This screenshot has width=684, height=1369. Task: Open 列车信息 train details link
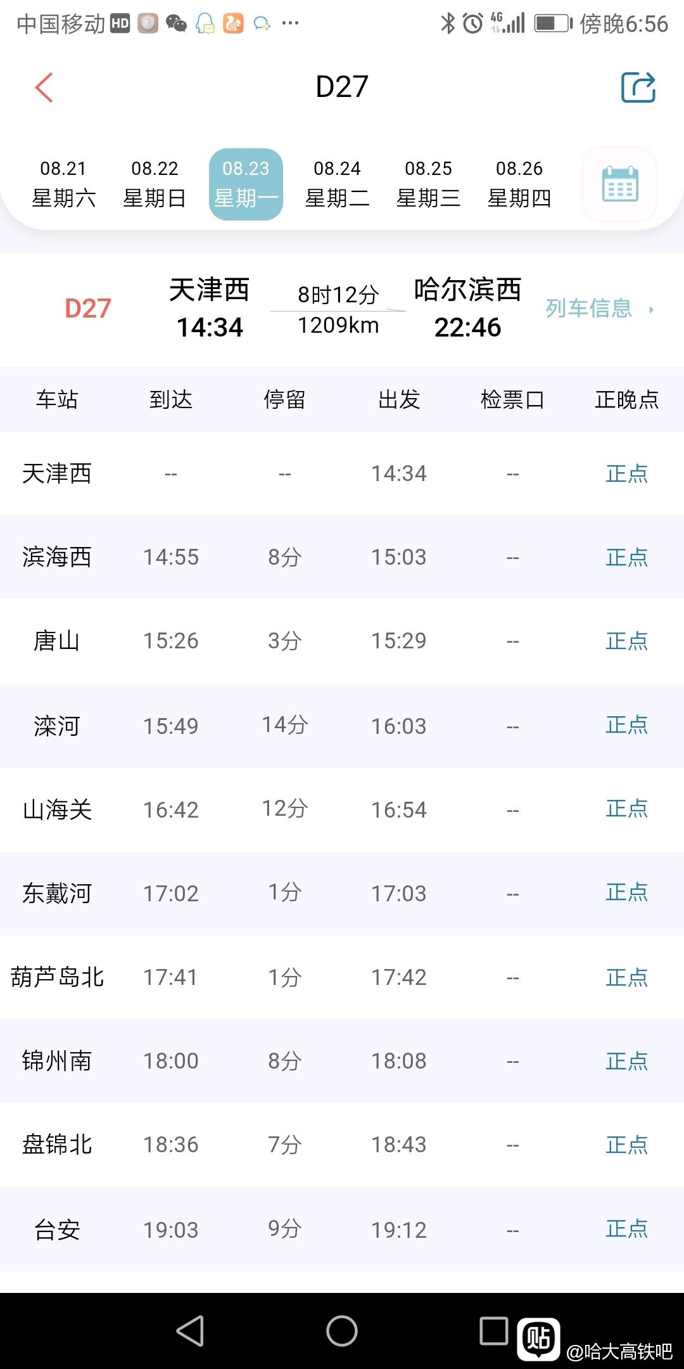coord(589,309)
